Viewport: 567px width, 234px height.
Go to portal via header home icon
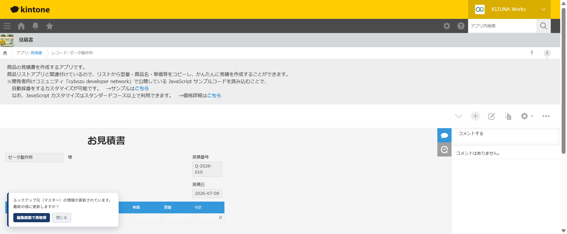click(21, 26)
